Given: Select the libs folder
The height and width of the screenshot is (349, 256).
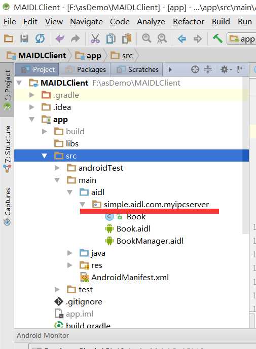Looking at the screenshot, I should (66, 143).
